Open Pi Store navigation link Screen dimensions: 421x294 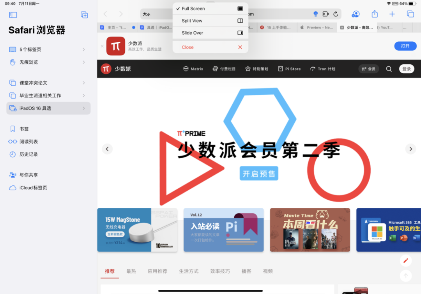coord(289,69)
